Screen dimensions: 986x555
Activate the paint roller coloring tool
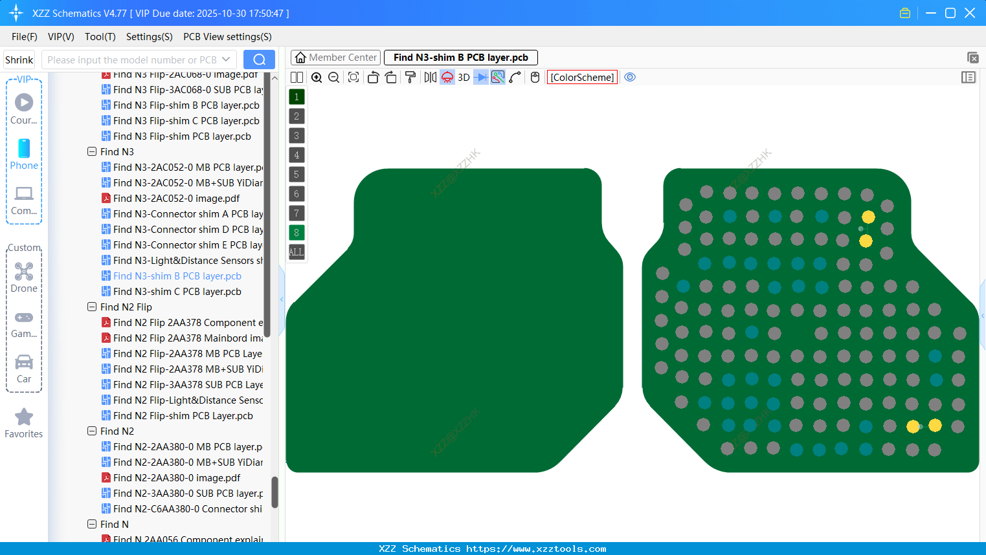click(x=410, y=77)
